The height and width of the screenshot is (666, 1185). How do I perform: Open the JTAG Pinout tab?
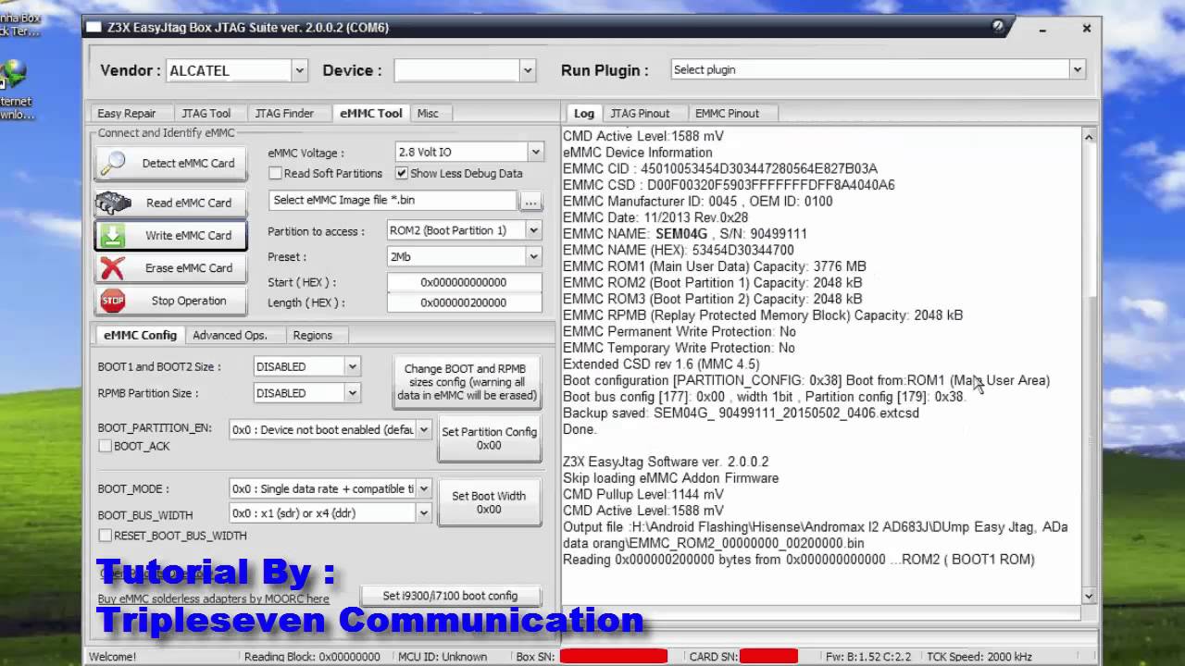click(640, 113)
